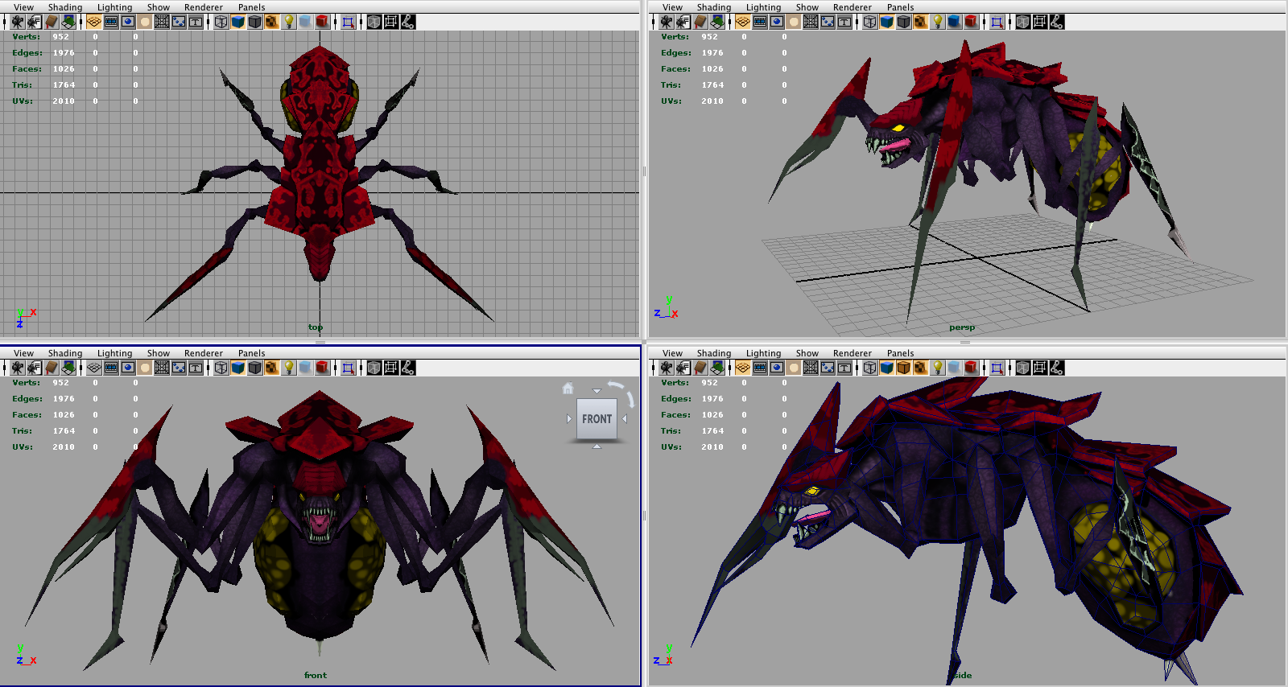Click Image Plane icon in top panel
This screenshot has height=687, width=1288.
pos(68,22)
